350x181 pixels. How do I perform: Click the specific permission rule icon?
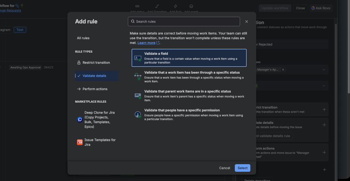pos(138,115)
